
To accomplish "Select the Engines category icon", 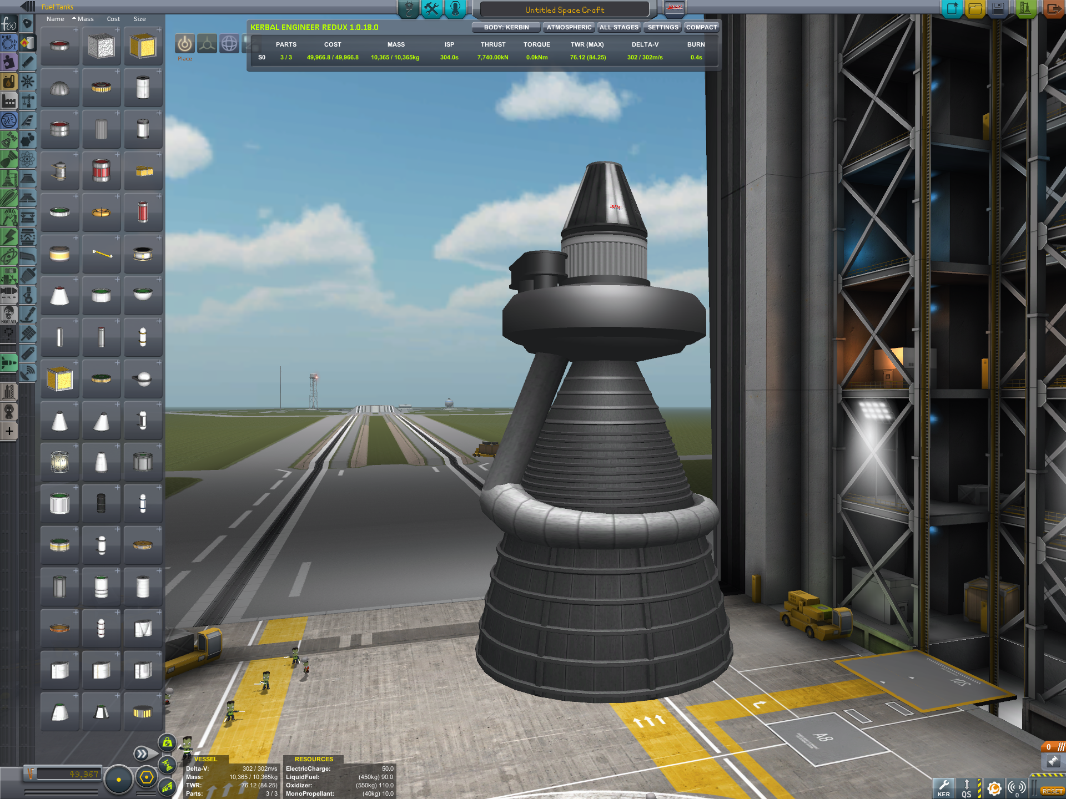I will point(27,62).
